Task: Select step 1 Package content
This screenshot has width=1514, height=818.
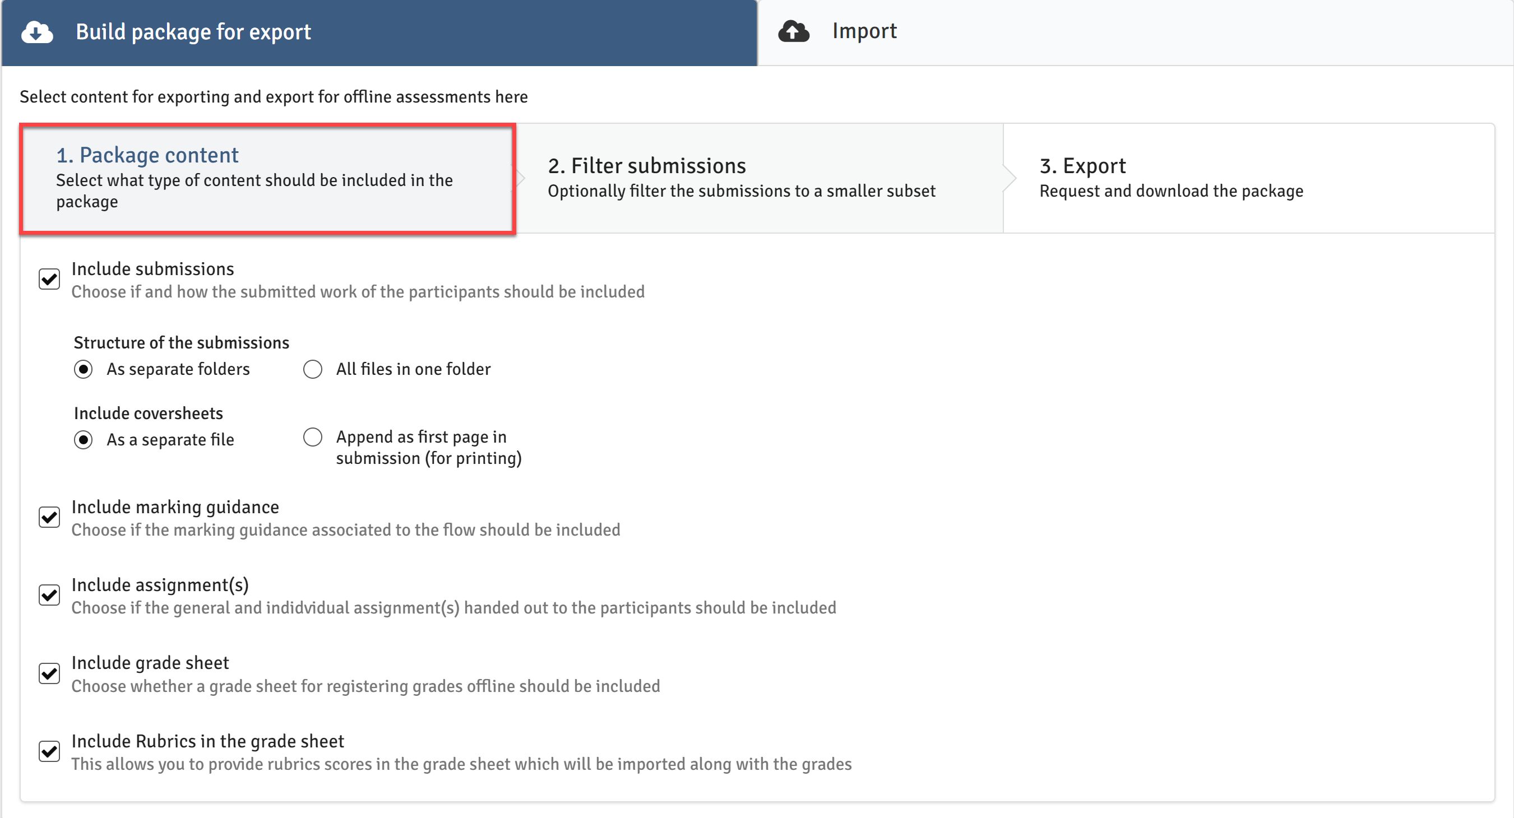Action: [x=268, y=179]
